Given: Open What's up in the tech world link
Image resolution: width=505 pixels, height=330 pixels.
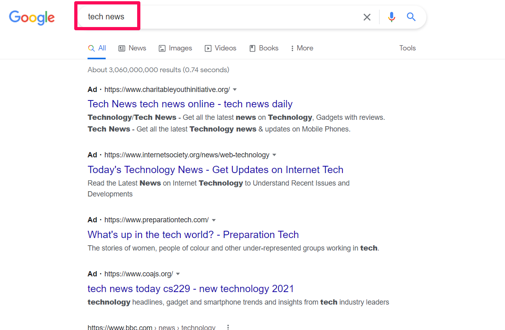Looking at the screenshot, I should click(193, 234).
